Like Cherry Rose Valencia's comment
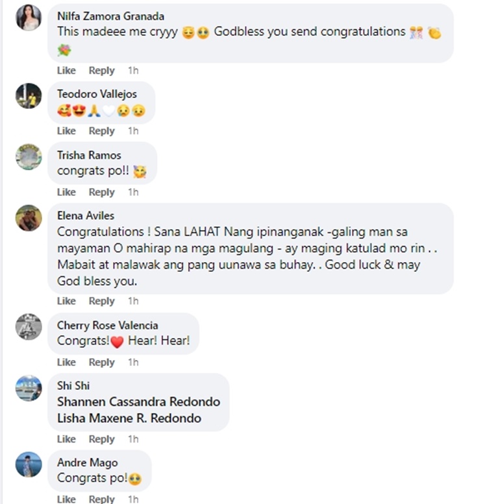Screen dimensions: 487x504 pyautogui.click(x=66, y=362)
